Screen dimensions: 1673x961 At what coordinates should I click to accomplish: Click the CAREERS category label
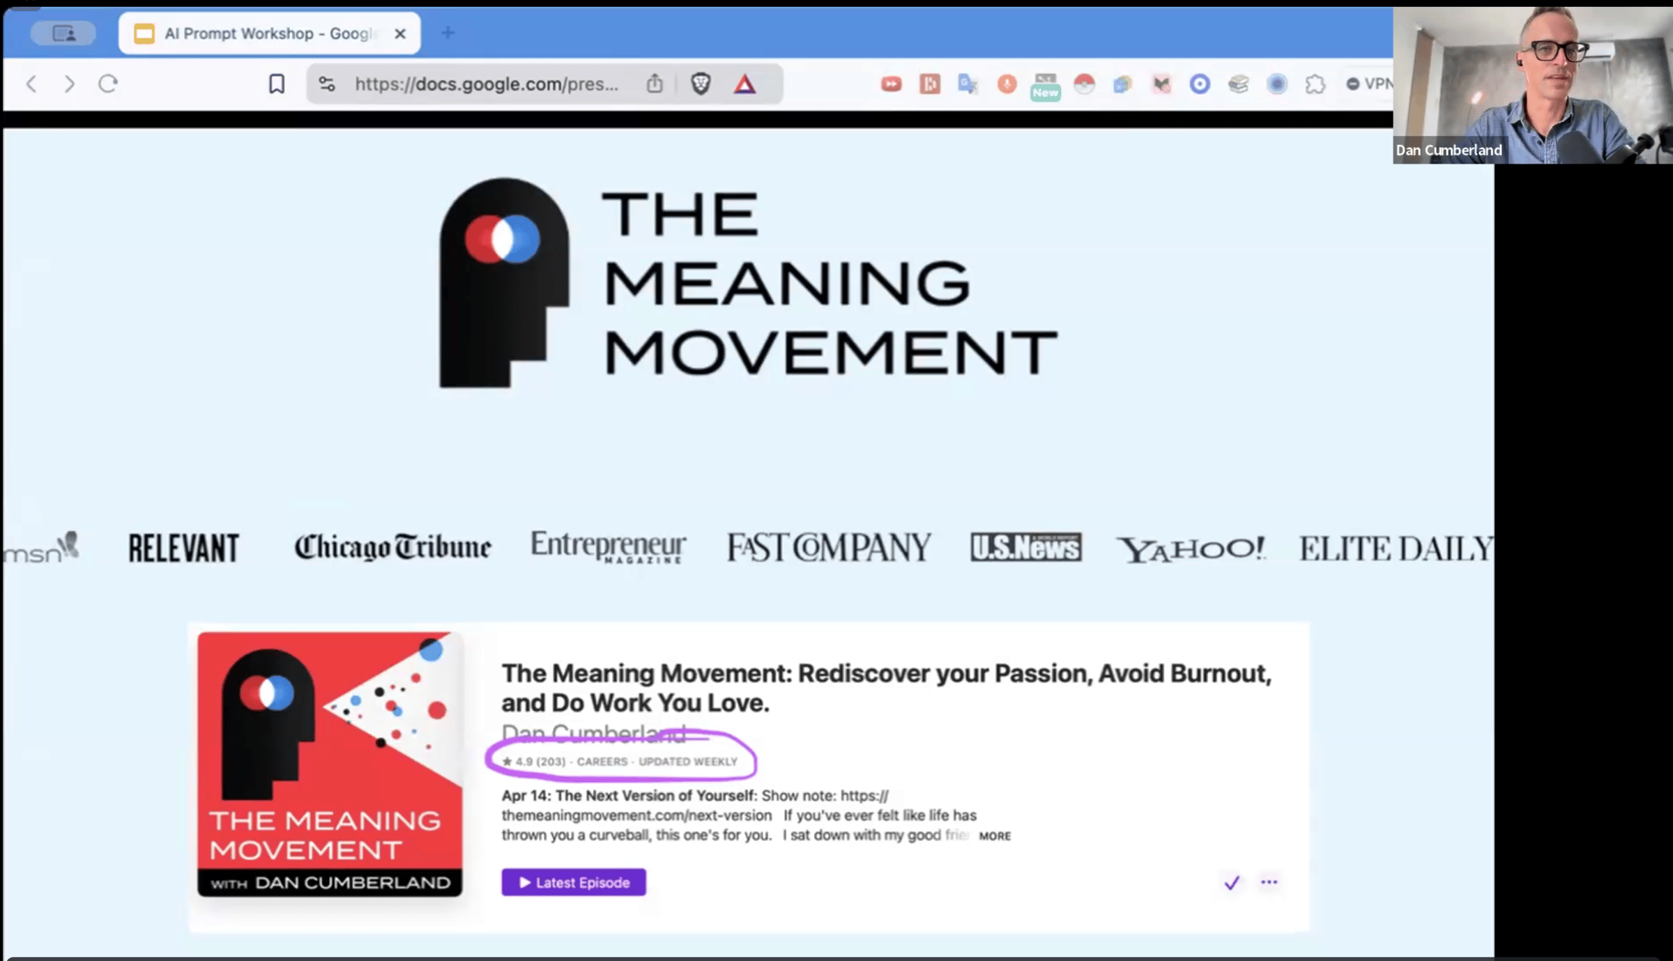(x=602, y=762)
